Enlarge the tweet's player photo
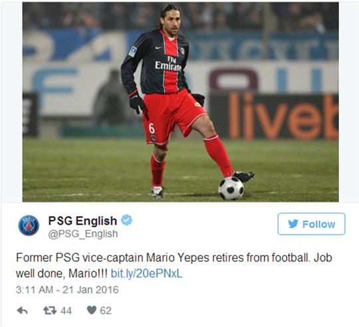 [180, 102]
